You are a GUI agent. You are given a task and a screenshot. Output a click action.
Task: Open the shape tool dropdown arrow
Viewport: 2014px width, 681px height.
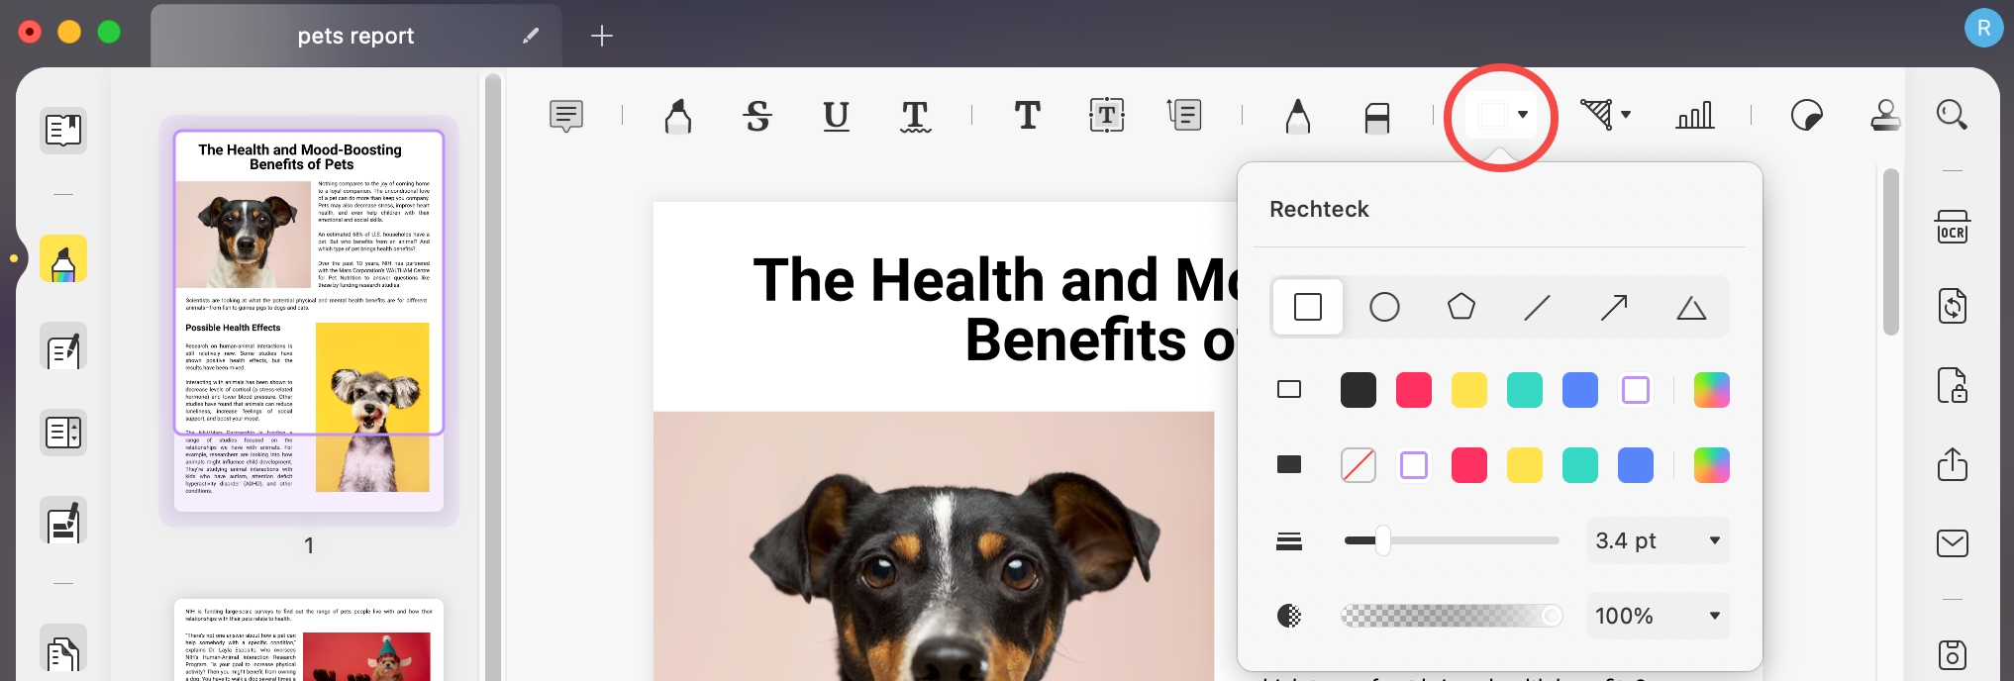pos(1523,115)
